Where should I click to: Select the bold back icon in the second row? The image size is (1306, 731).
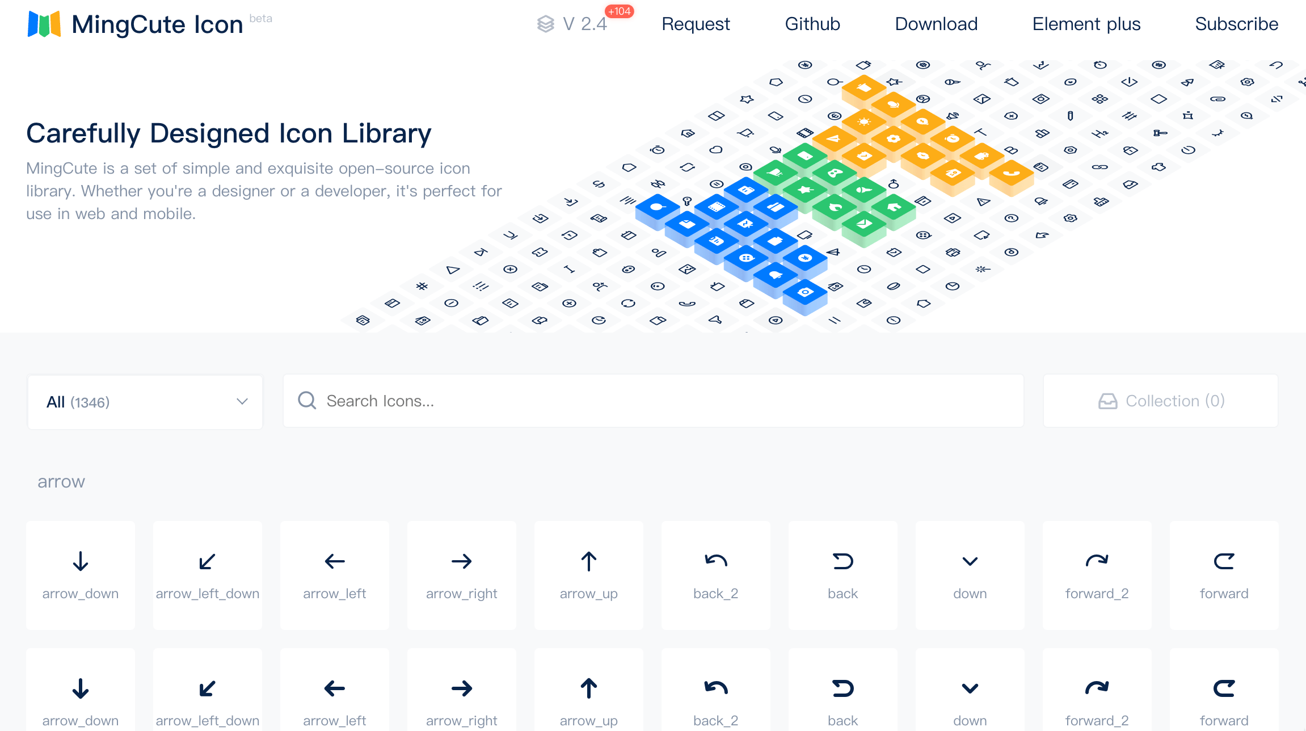(843, 688)
